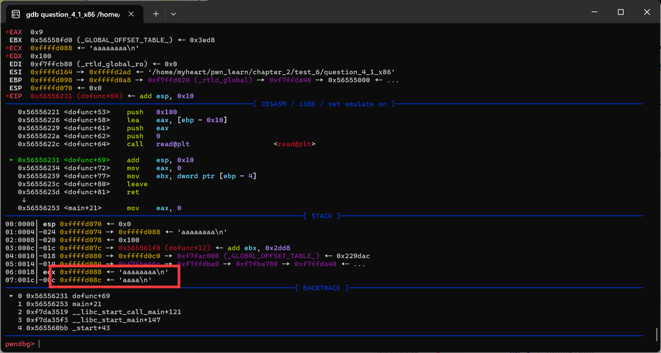Click the EDX value 0x100
The image size is (661, 353).
(41, 56)
